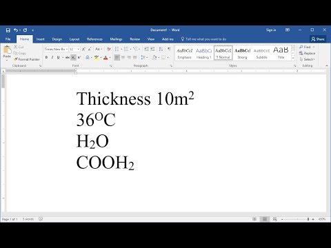331x248 pixels.
Task: Apply Text Effects and Typography
Action: [88, 57]
